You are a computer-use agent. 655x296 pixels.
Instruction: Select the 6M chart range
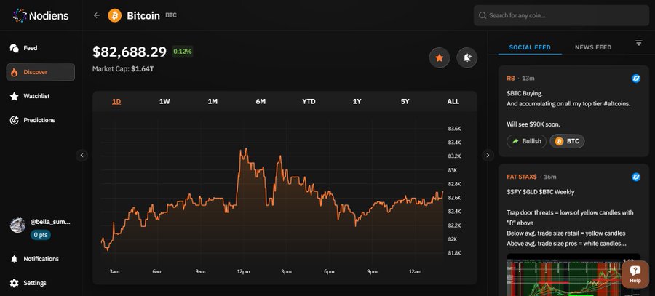coord(261,101)
